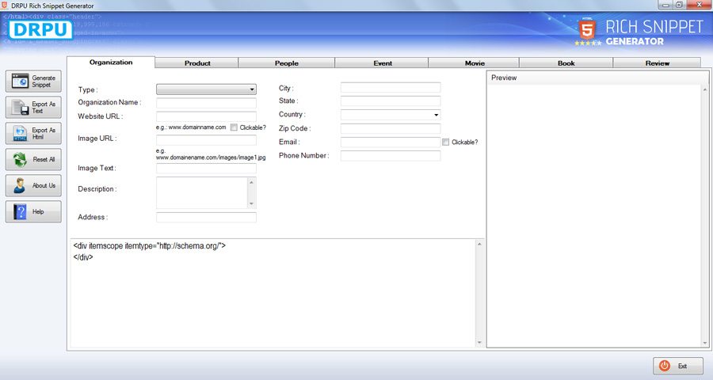Click the e.g.: www.domainname.com hint text
This screenshot has width=713, height=380.
(x=191, y=127)
